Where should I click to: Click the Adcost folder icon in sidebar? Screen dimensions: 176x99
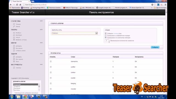(x=14, y=37)
